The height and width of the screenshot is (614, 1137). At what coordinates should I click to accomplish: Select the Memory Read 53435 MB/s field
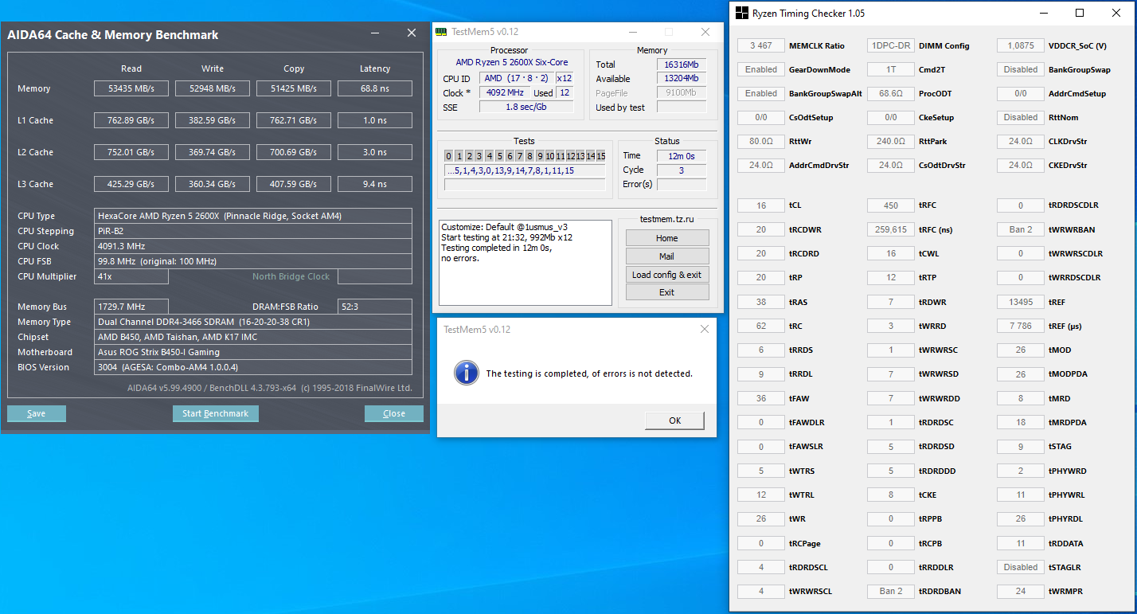pyautogui.click(x=131, y=88)
